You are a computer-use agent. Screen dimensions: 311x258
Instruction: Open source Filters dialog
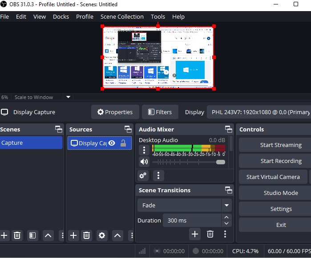tap(160, 112)
